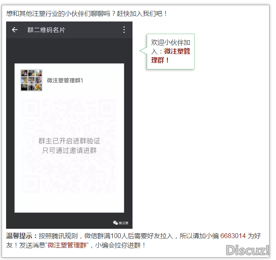Click the blurred group QR code

pyautogui.click(x=69, y=146)
